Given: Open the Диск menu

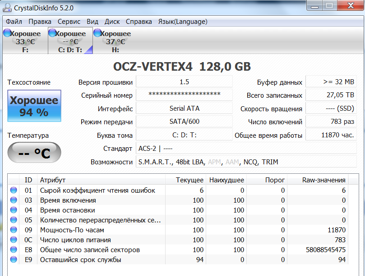Looking at the screenshot, I should (112, 22).
